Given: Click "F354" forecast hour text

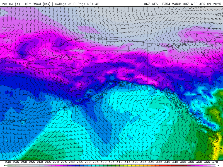Looking at the screenshot, I should click(166, 4).
